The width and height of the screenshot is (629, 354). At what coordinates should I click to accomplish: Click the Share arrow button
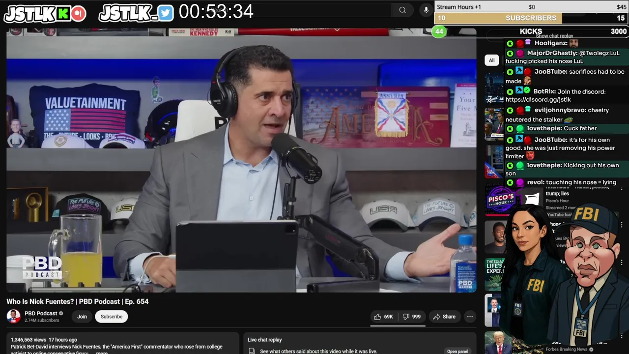(444, 317)
